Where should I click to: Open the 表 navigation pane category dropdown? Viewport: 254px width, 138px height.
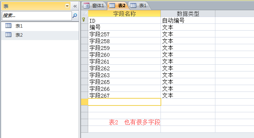click(67, 6)
